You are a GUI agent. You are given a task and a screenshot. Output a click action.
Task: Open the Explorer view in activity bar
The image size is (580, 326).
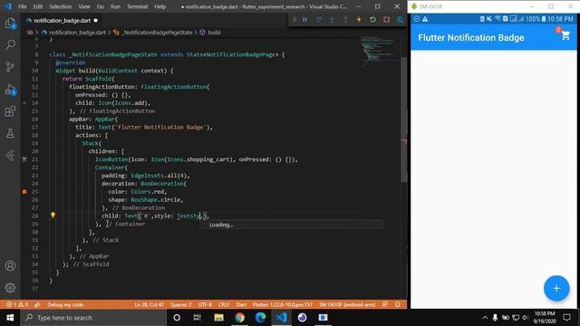point(10,24)
